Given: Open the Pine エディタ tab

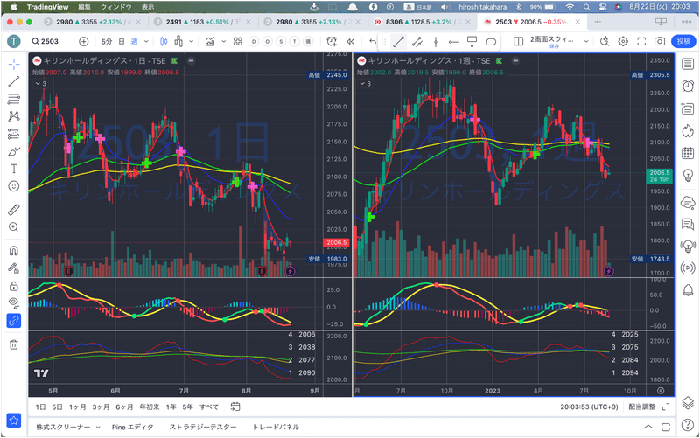Looking at the screenshot, I should coord(133,427).
